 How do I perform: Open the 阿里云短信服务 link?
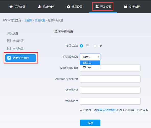click(x=107, y=110)
